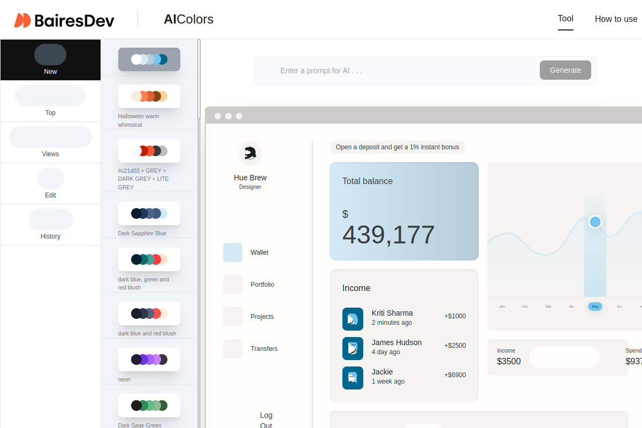Select the Dark Sapphire Blue palette
The image size is (642, 428).
coord(149,213)
